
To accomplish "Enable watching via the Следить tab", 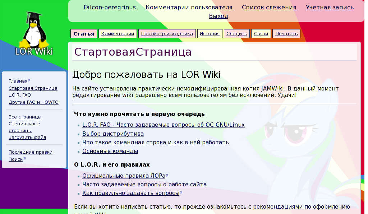I will coord(236,33).
